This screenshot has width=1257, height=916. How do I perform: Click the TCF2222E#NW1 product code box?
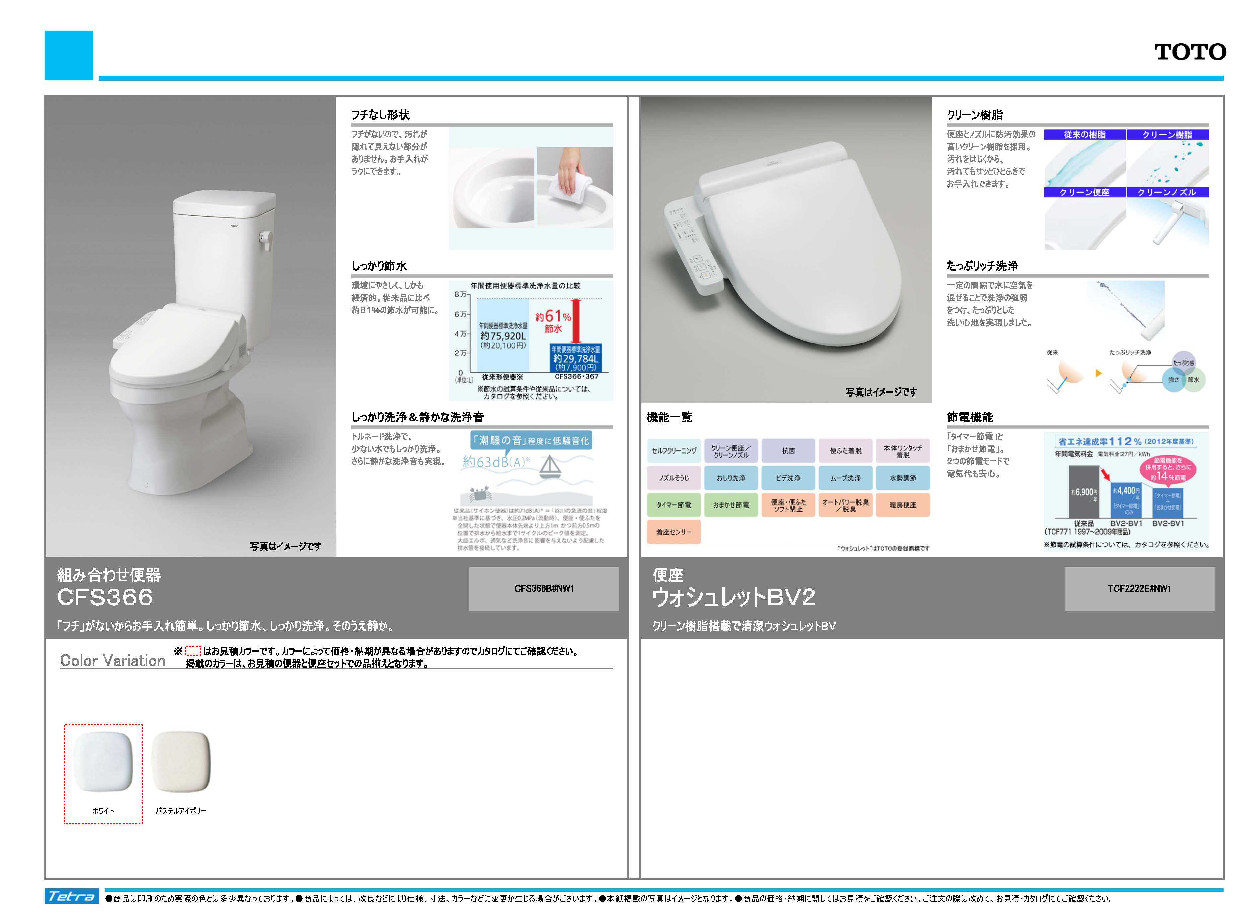1139,589
